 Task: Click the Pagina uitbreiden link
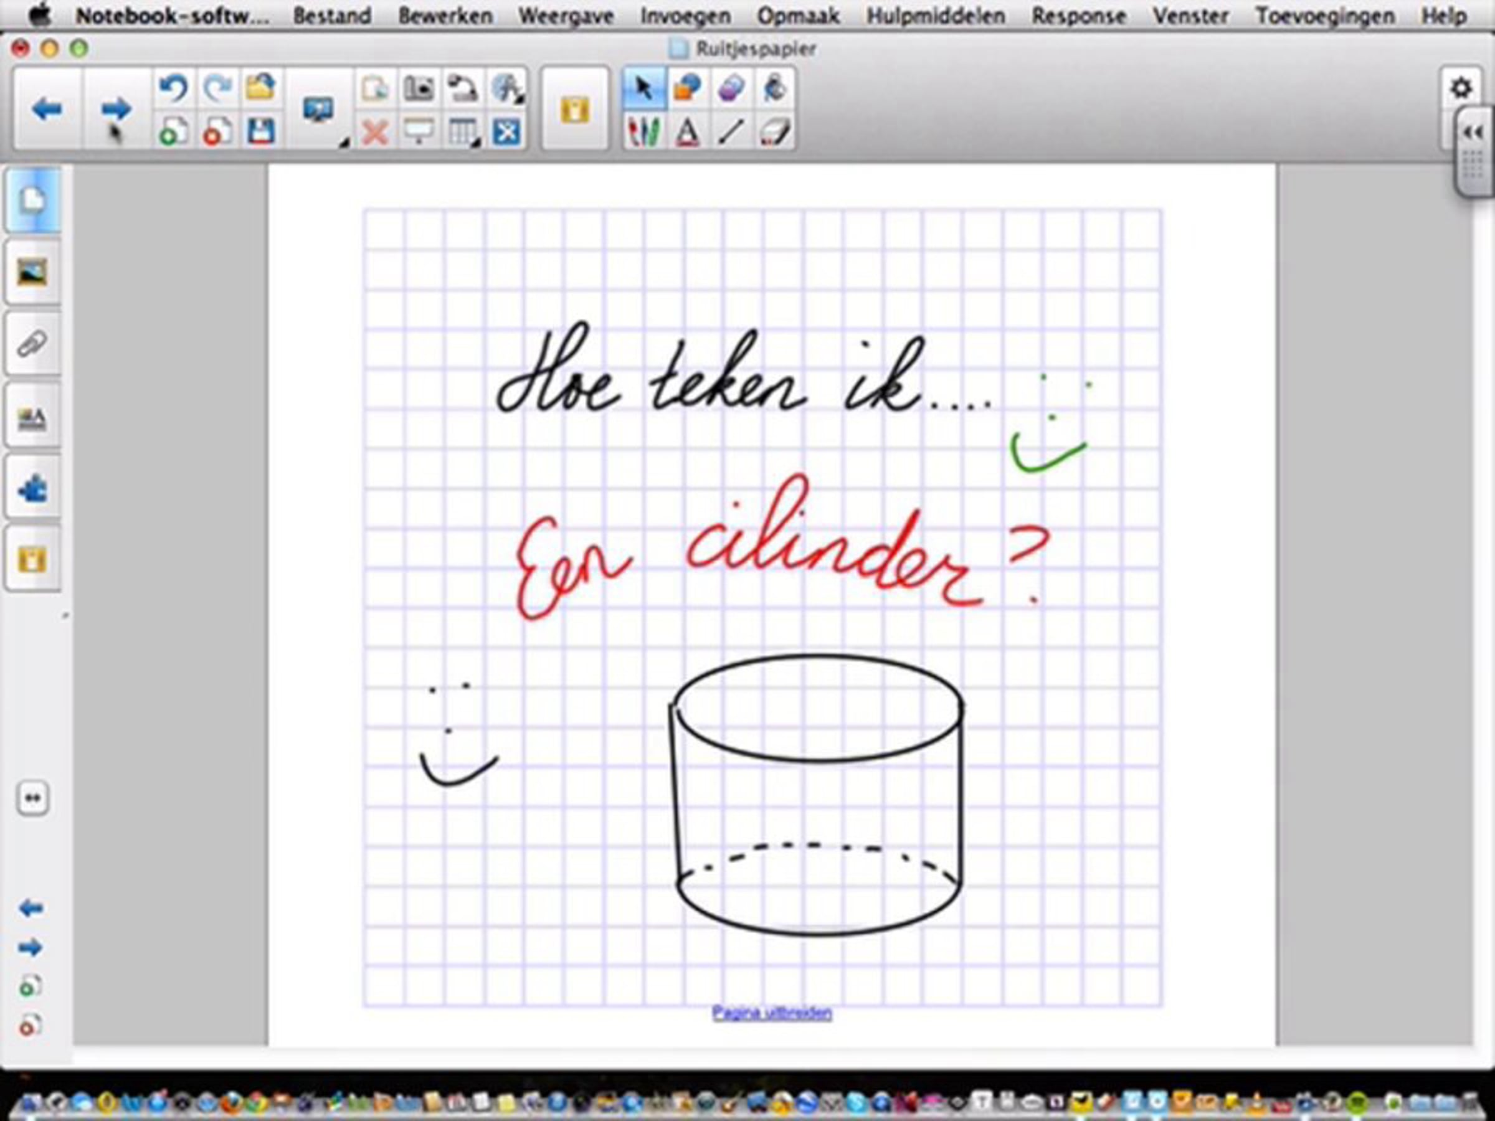(x=772, y=1012)
